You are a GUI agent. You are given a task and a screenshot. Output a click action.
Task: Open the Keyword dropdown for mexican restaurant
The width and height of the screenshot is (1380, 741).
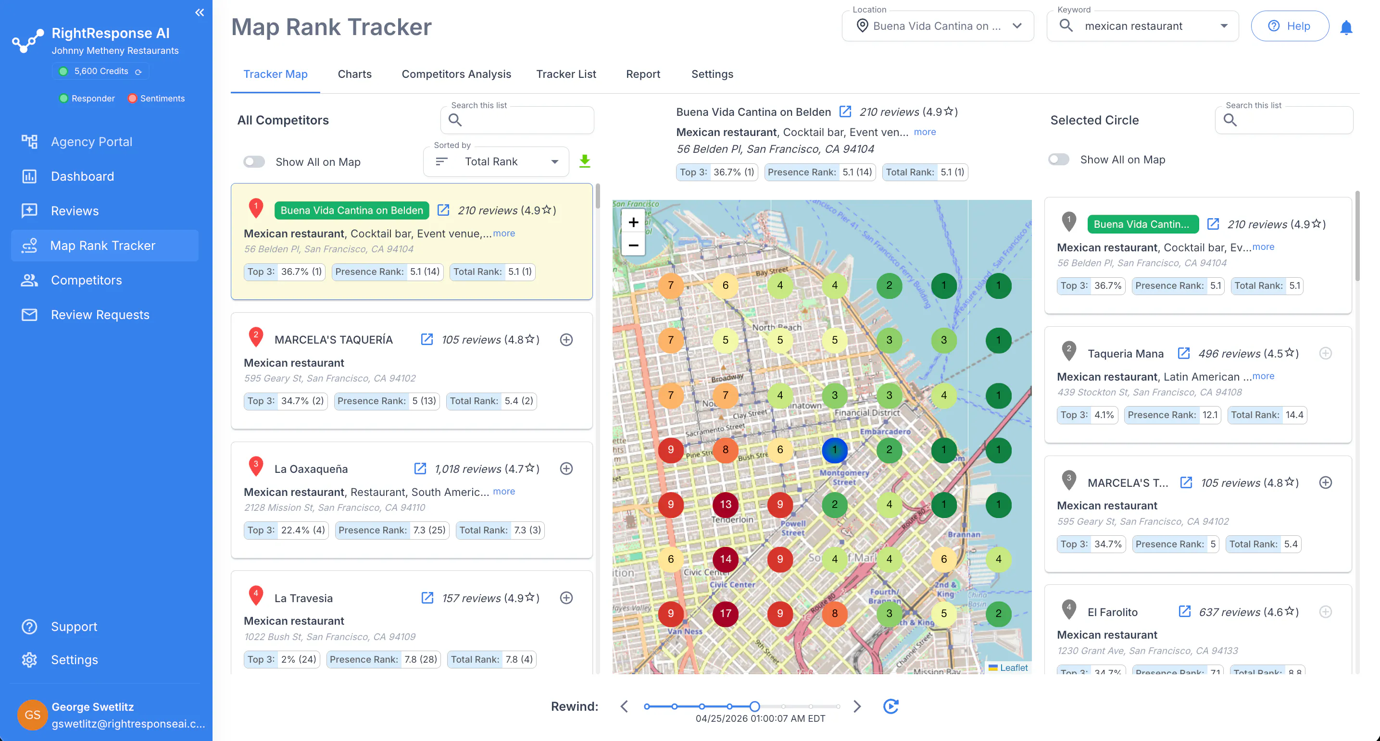coord(1142,26)
